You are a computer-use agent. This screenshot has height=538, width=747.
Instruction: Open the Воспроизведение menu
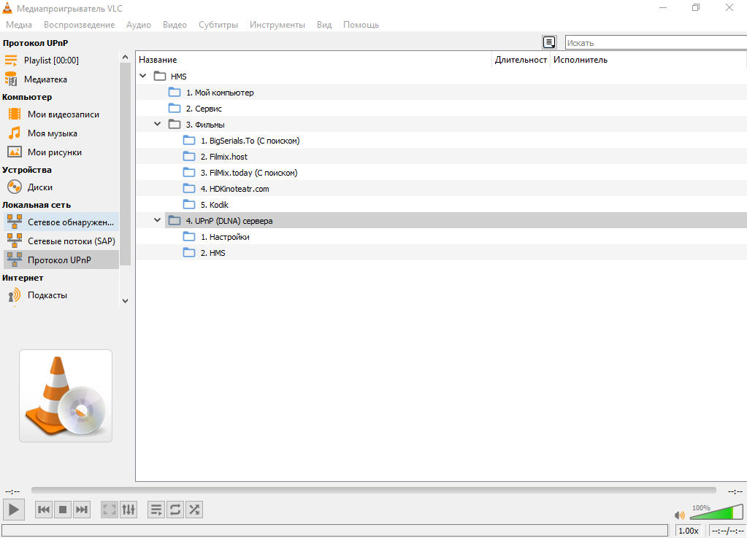pos(79,25)
